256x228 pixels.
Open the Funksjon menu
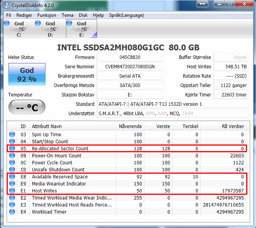click(47, 15)
